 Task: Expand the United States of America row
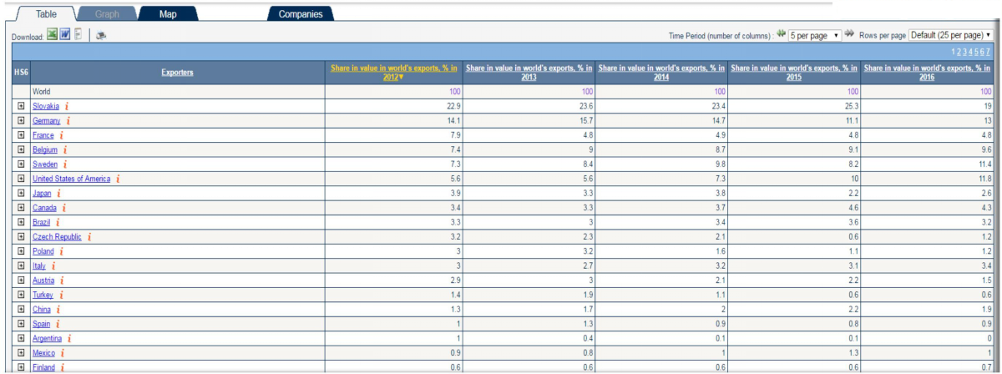click(21, 179)
